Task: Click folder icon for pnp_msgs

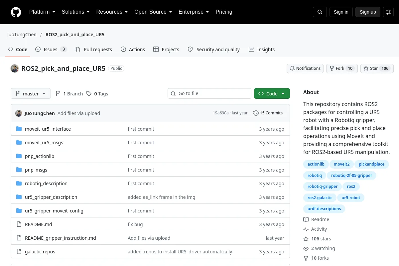Action: click(x=19, y=170)
